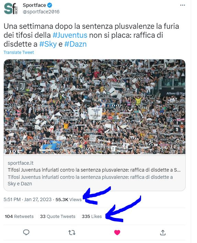View the 104 Retweets list
Screen dimensions: 197x243
[x=19, y=216]
